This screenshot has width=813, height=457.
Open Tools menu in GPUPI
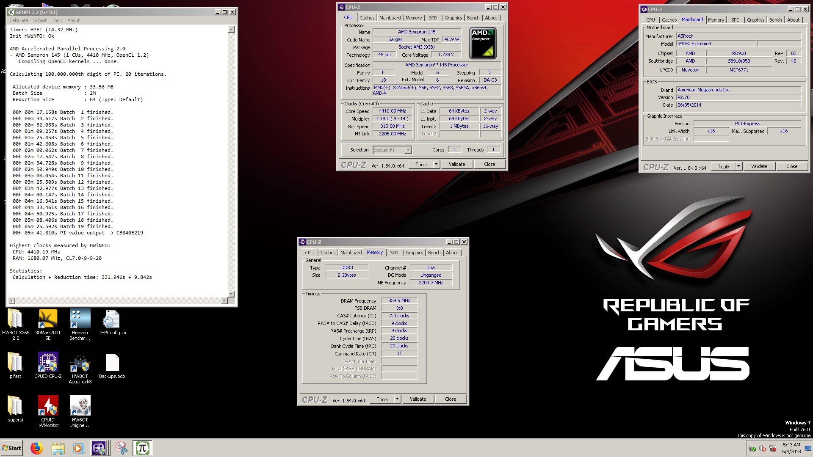[57, 20]
